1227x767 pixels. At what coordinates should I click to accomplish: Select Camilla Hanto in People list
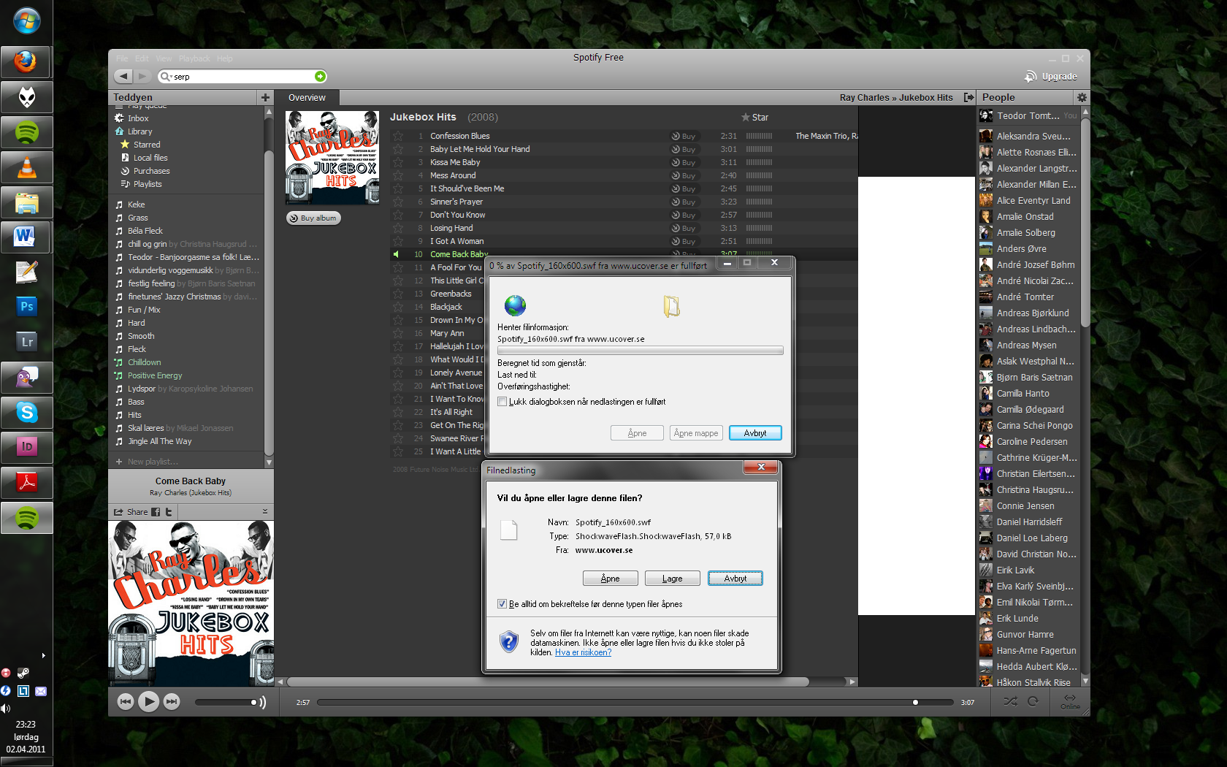pos(1022,393)
